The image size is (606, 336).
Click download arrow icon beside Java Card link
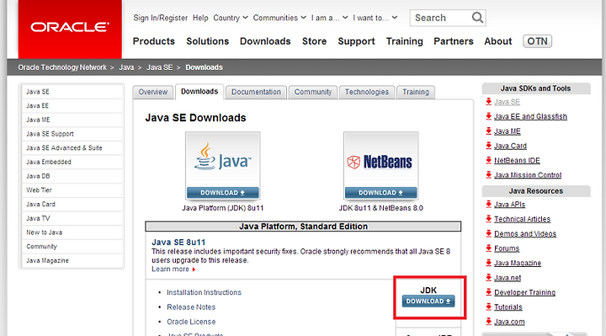click(x=488, y=146)
